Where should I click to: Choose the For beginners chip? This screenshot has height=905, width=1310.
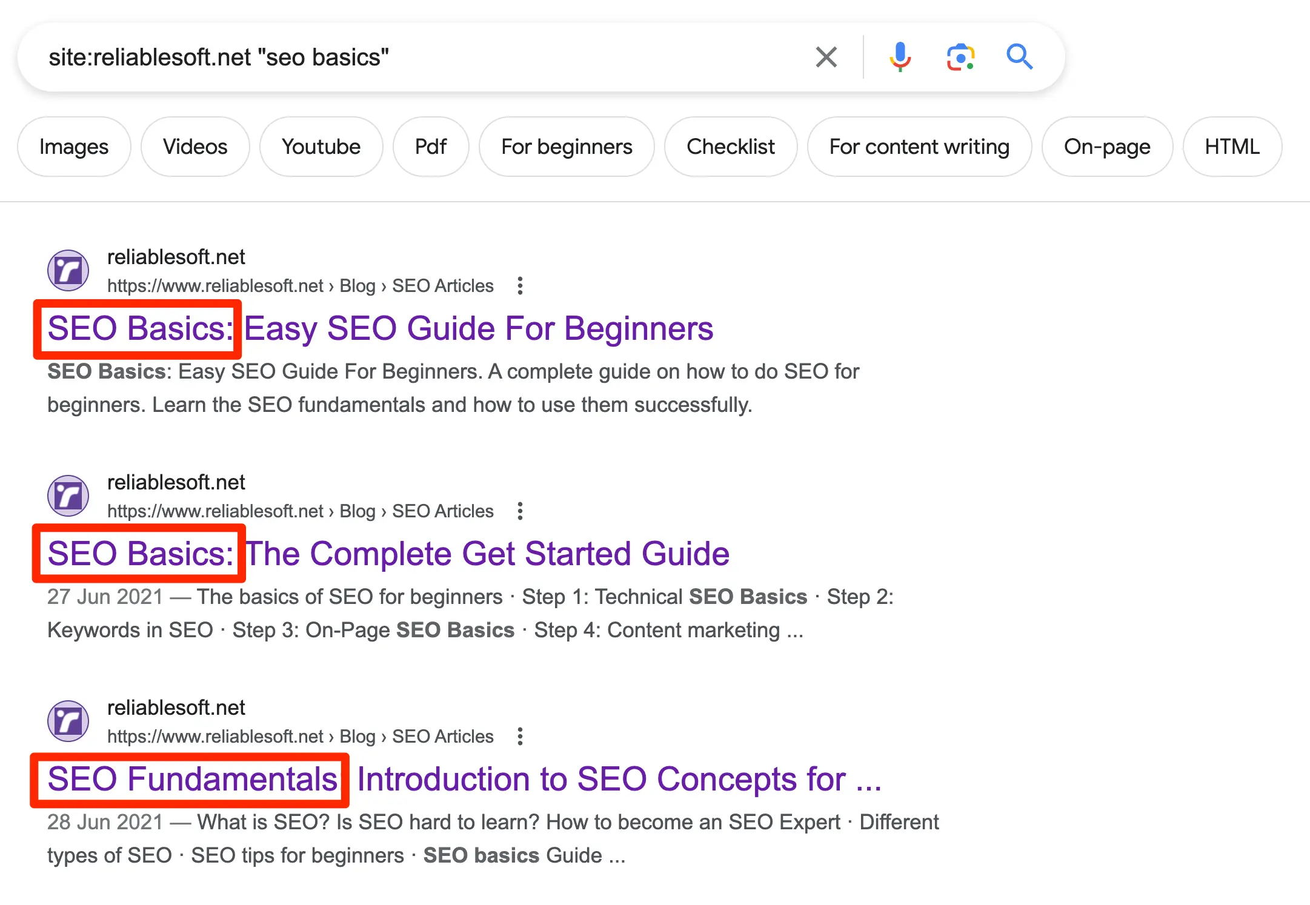tap(567, 147)
